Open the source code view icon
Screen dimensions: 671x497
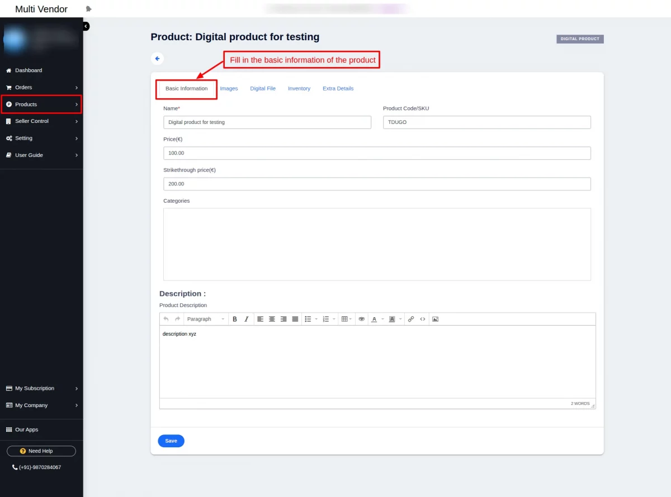tap(423, 319)
